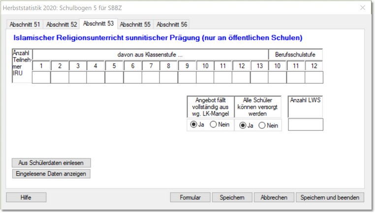Select the Berufsschulstufe 12 input cell
Image resolution: width=375 pixels, height=213 pixels.
click(x=314, y=77)
